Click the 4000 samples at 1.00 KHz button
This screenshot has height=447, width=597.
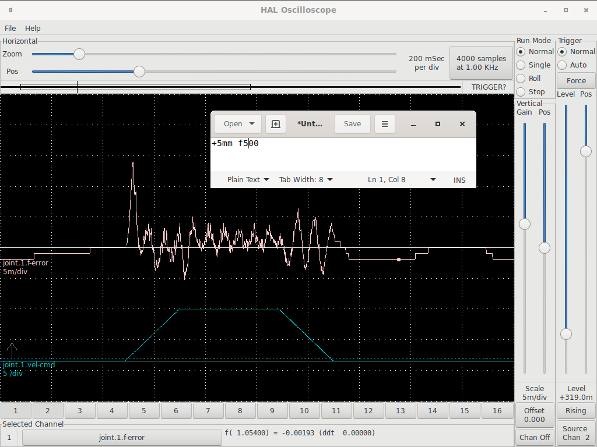point(481,63)
